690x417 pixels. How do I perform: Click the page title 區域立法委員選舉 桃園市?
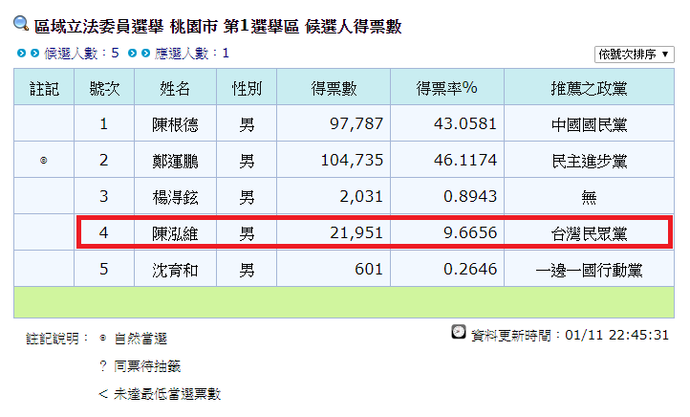(126, 27)
